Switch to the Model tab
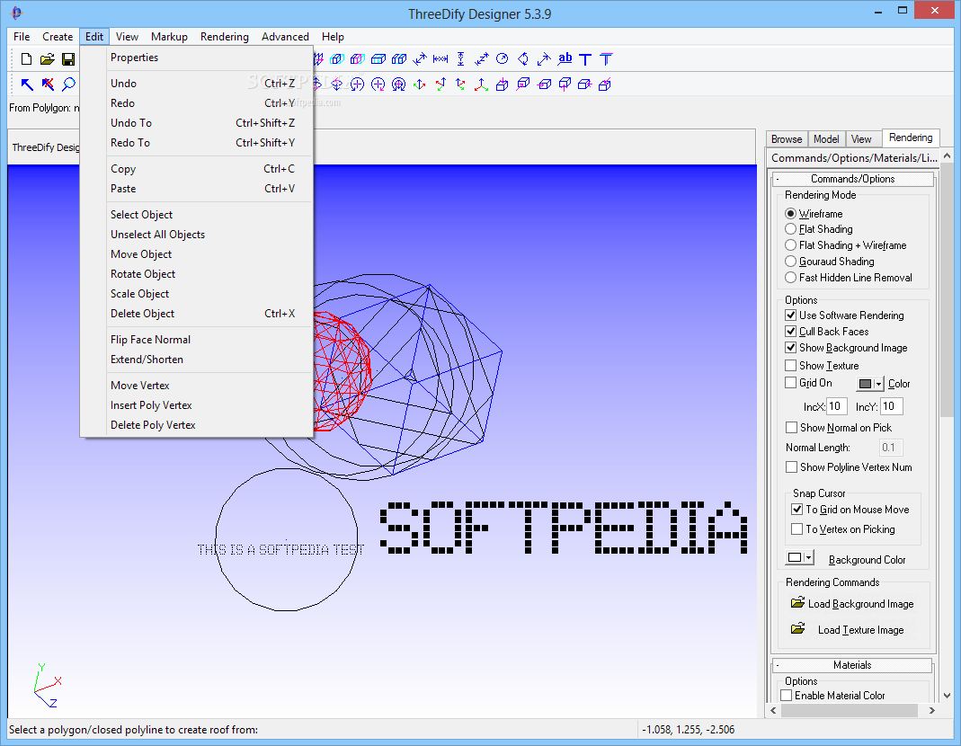The image size is (961, 746). tap(826, 138)
